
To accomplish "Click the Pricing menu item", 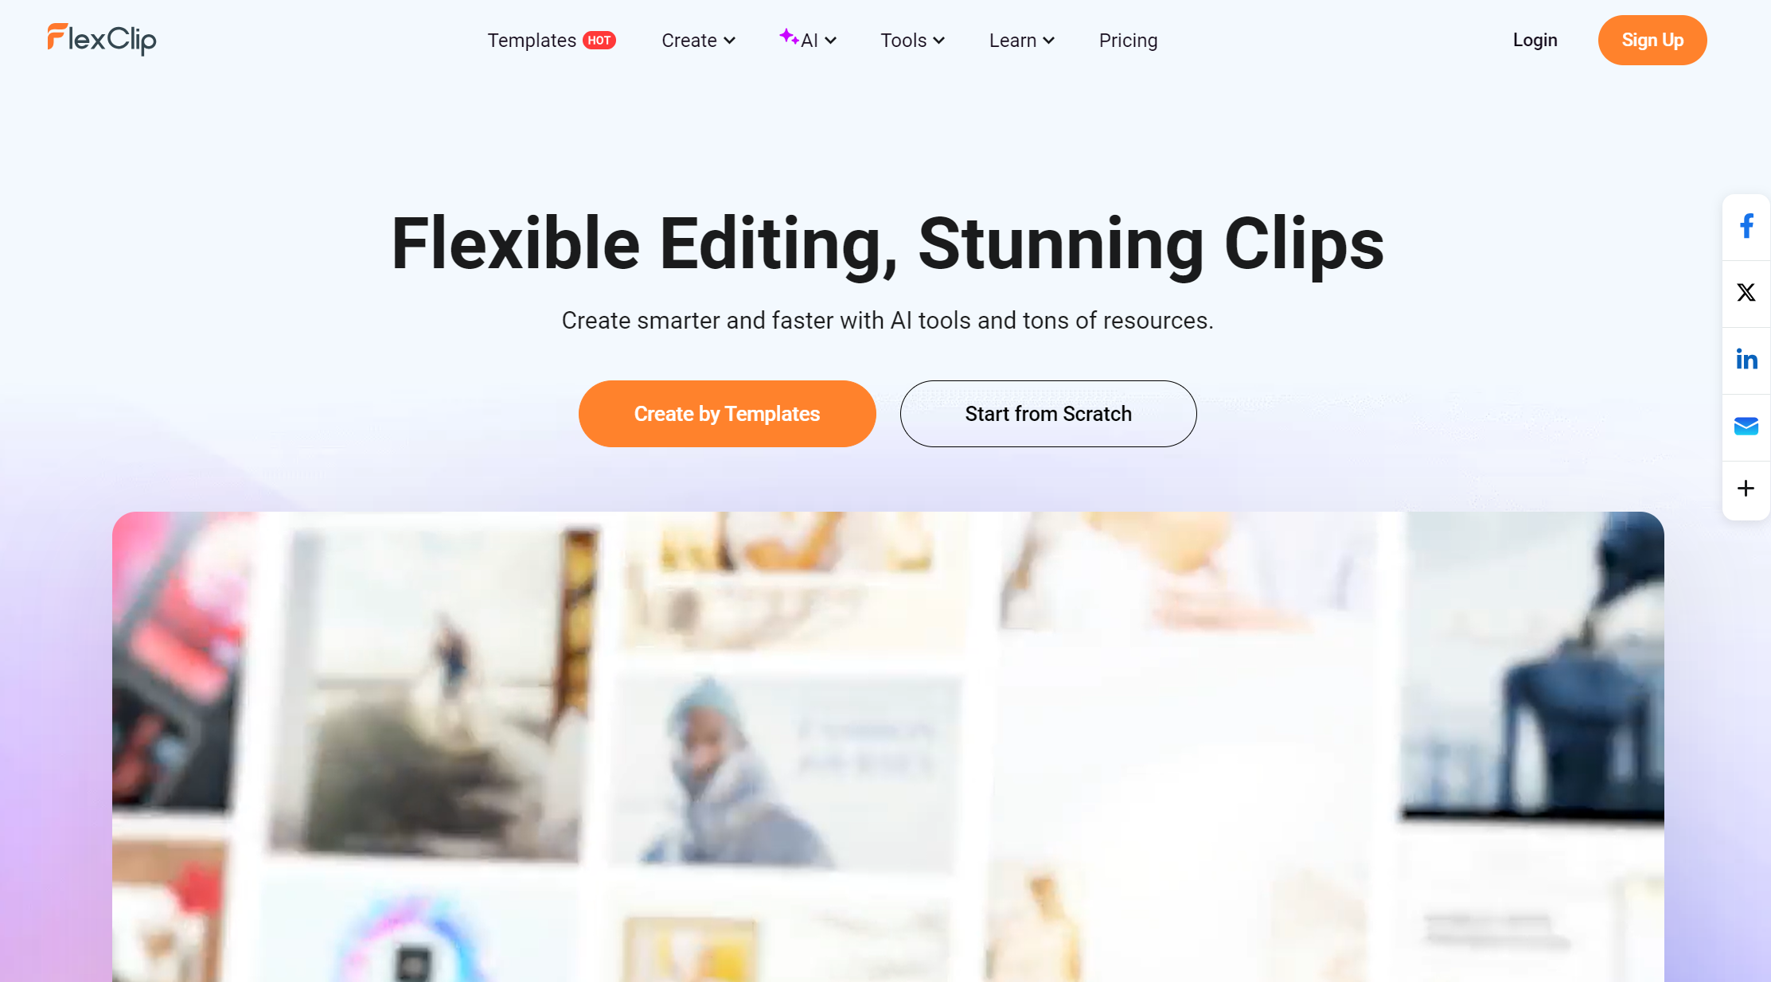I will [1128, 40].
